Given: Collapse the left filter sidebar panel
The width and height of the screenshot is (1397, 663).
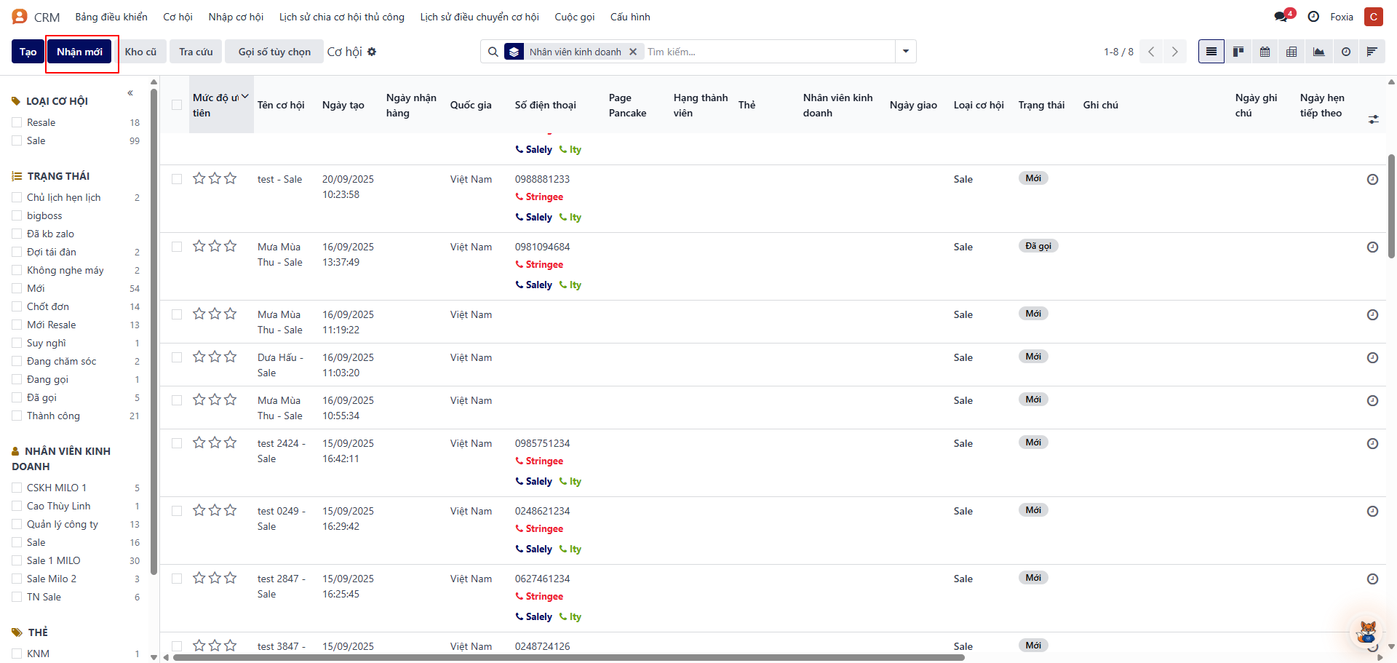Looking at the screenshot, I should click(130, 93).
